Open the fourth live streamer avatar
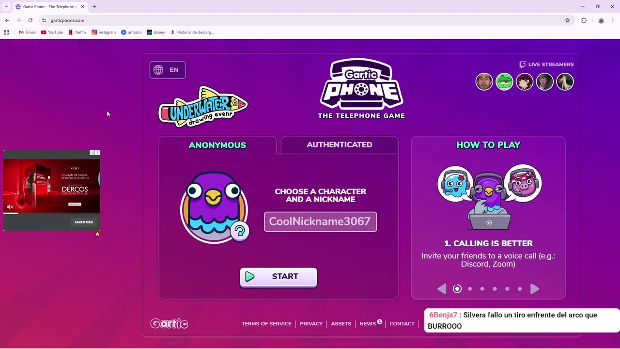This screenshot has height=349, width=620. pyautogui.click(x=545, y=81)
